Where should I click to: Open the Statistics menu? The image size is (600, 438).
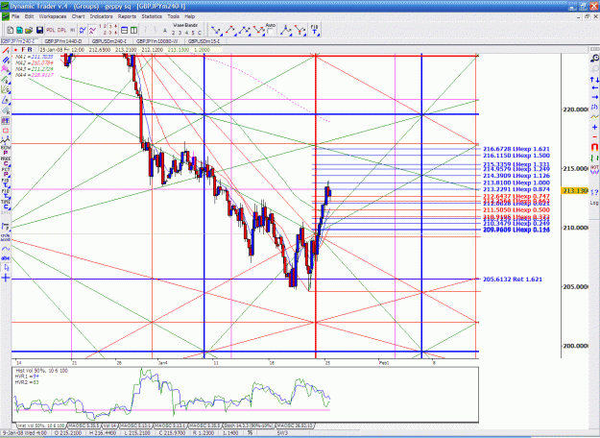[x=152, y=16]
